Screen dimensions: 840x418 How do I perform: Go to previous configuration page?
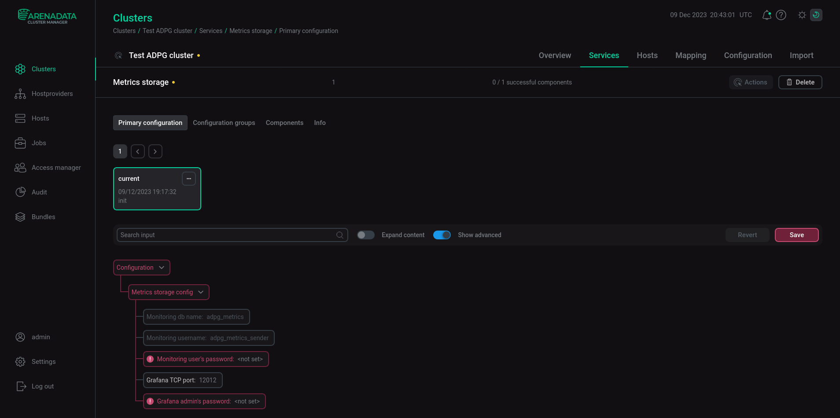pos(138,151)
